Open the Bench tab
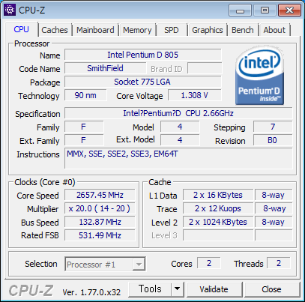The image size is (305, 302). click(x=242, y=30)
